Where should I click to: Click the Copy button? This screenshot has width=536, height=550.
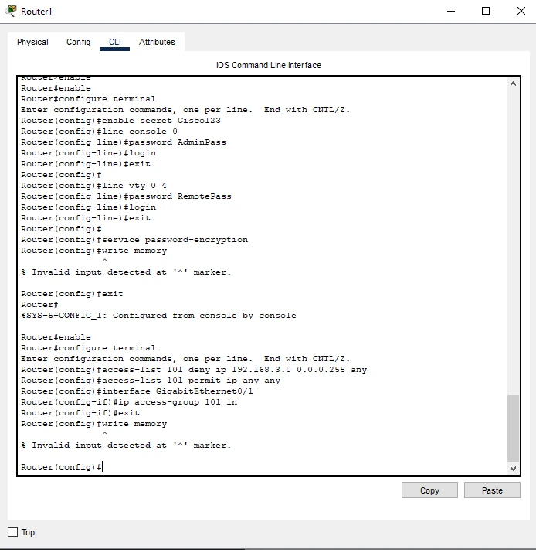tap(429, 490)
